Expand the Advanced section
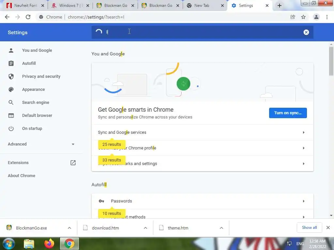 coord(41,144)
